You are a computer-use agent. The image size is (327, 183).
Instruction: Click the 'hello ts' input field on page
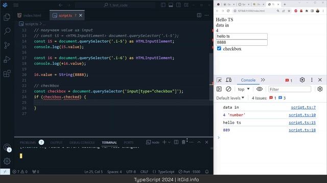(242, 36)
